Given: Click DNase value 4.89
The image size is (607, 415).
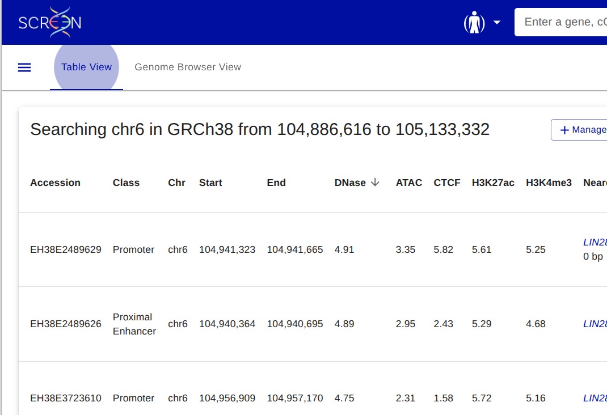Looking at the screenshot, I should [344, 324].
